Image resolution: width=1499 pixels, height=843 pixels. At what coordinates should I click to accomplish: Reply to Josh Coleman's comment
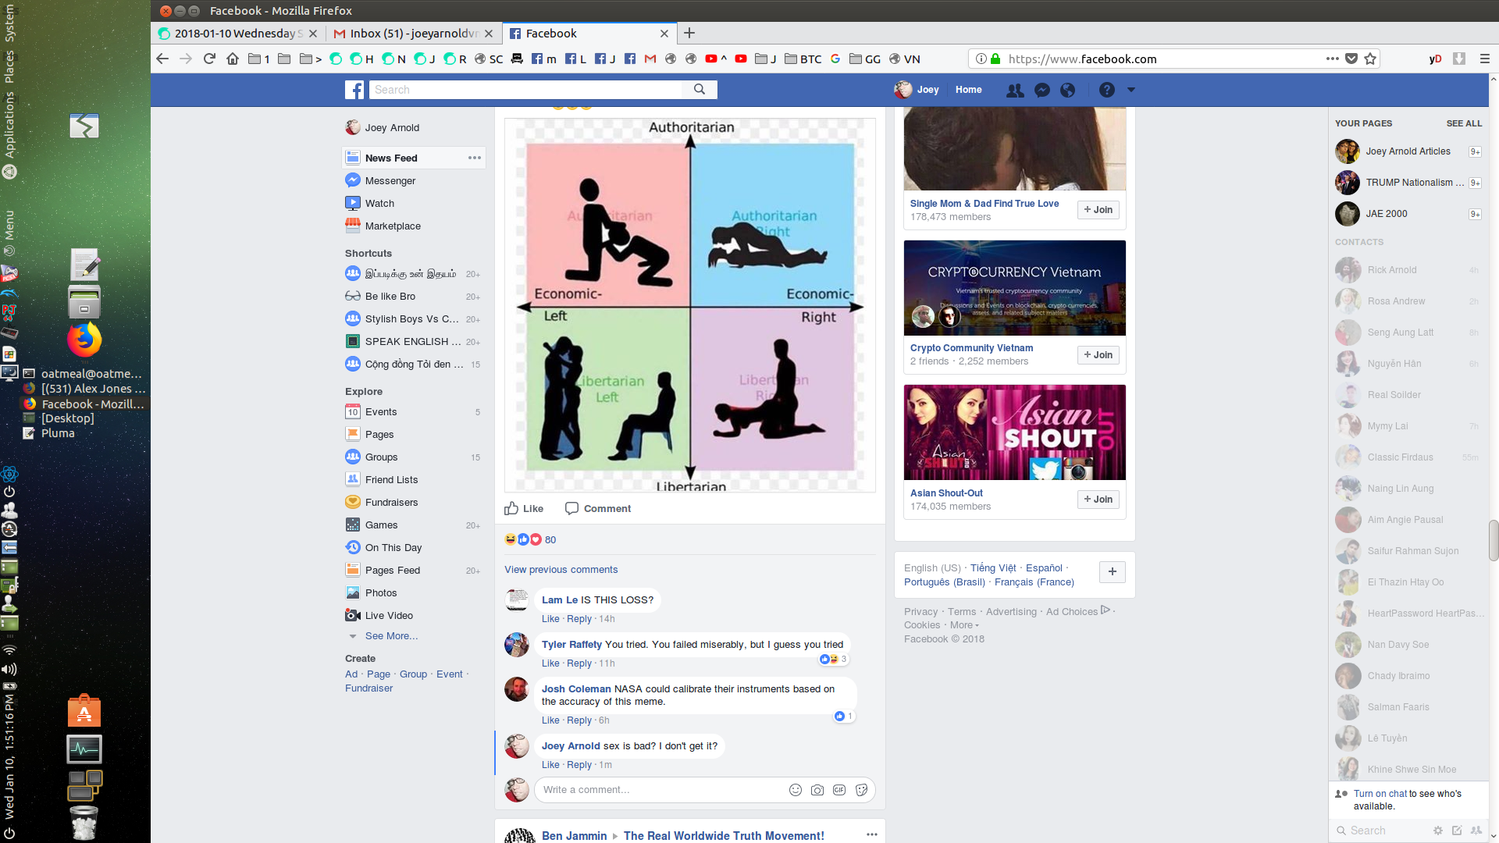[579, 720]
